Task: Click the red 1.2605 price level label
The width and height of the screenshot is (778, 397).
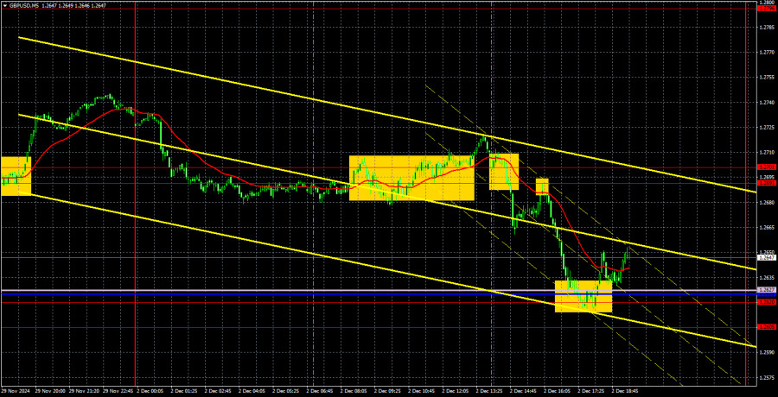Action: click(767, 326)
